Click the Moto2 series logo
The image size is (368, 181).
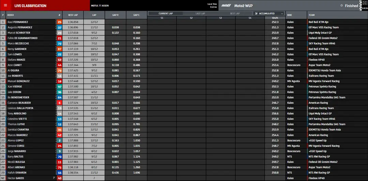click(x=226, y=6)
